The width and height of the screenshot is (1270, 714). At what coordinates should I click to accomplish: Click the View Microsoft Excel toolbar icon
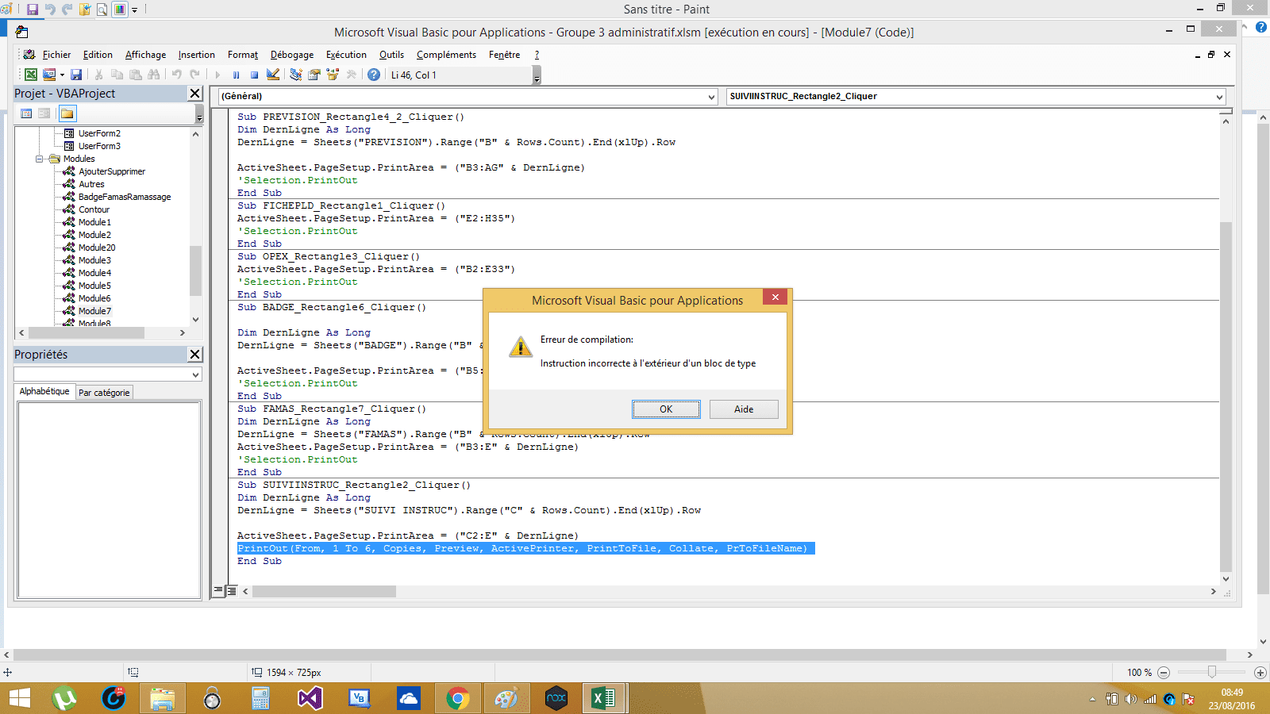click(x=31, y=75)
